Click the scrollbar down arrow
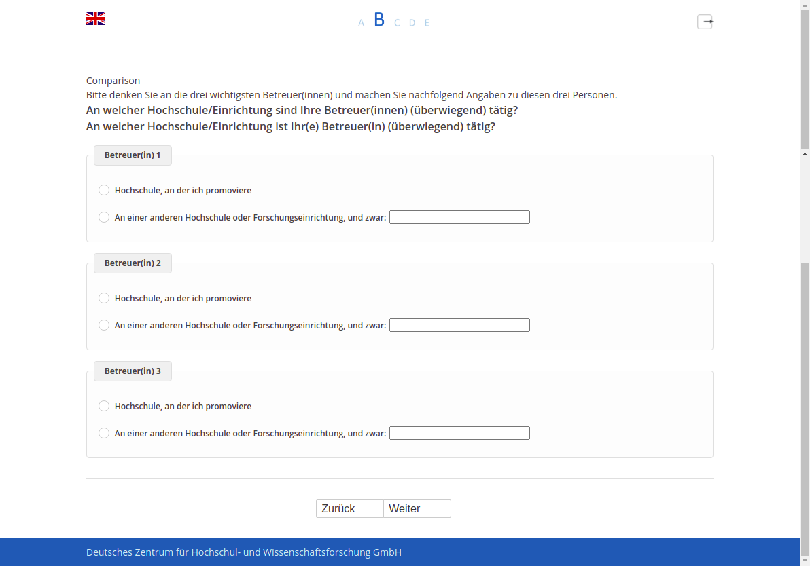Viewport: 810px width, 566px height. coord(805,561)
